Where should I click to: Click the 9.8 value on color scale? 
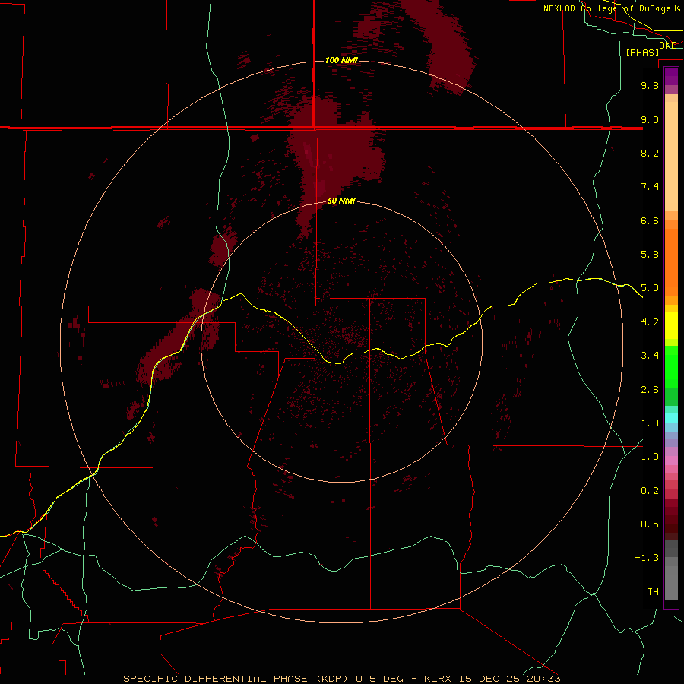[x=650, y=85]
